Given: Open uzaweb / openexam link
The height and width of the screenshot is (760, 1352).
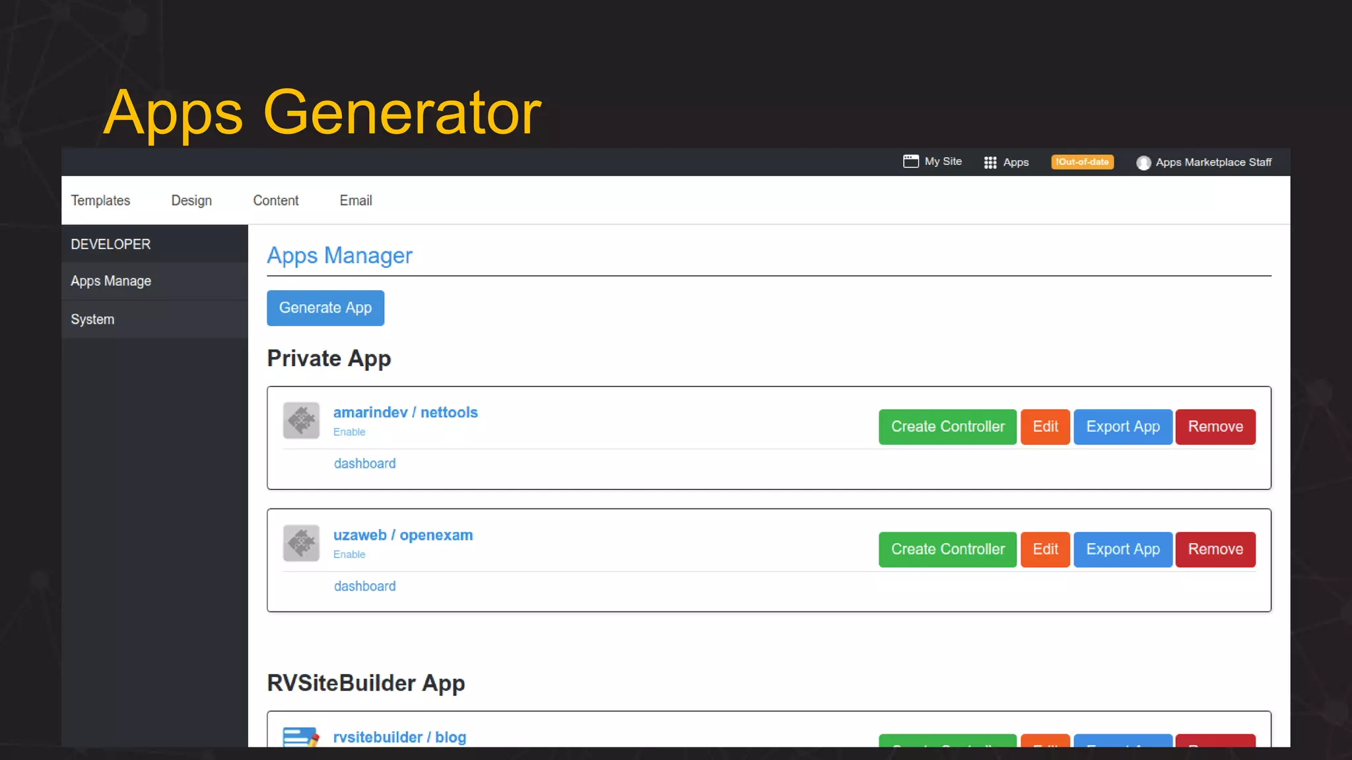Looking at the screenshot, I should click(403, 535).
